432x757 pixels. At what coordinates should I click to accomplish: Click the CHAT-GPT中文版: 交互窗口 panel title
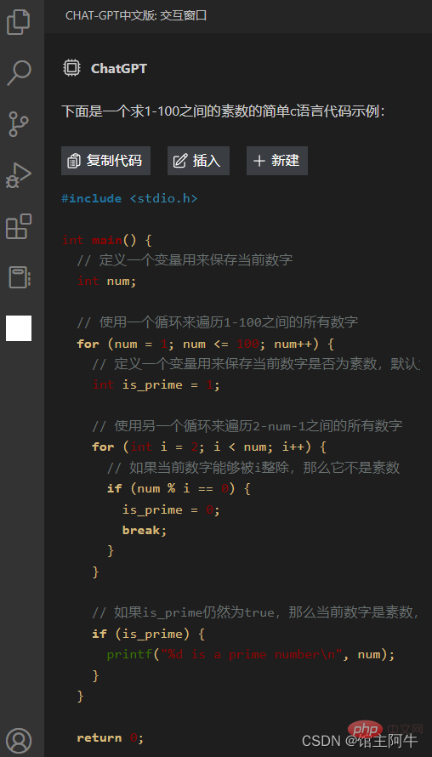[136, 15]
